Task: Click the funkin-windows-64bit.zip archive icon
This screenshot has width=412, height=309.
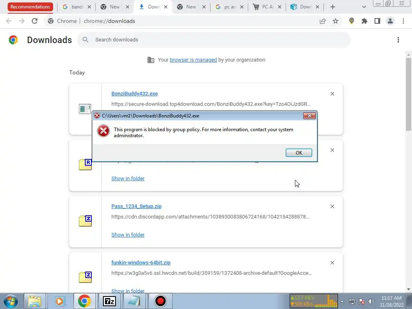Action: pos(85,277)
